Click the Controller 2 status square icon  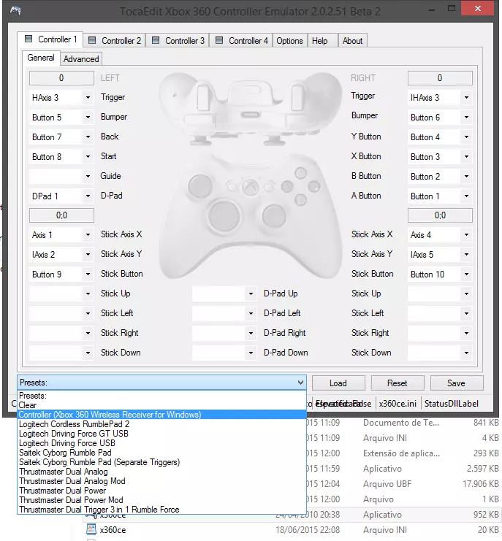pos(92,40)
